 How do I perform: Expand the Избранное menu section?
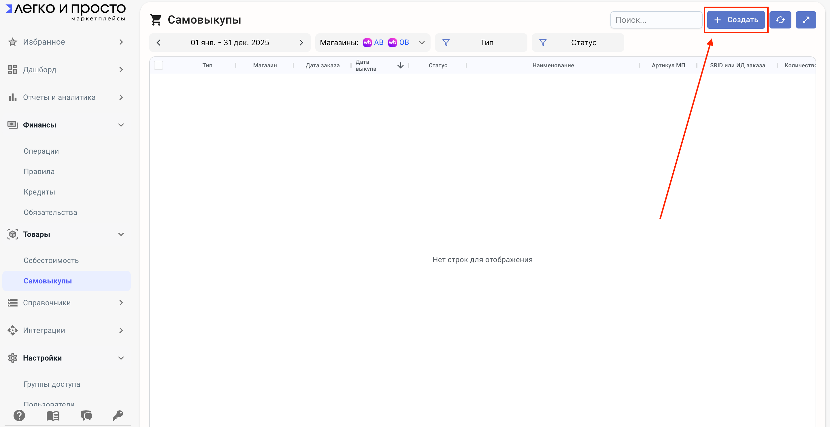pyautogui.click(x=121, y=42)
